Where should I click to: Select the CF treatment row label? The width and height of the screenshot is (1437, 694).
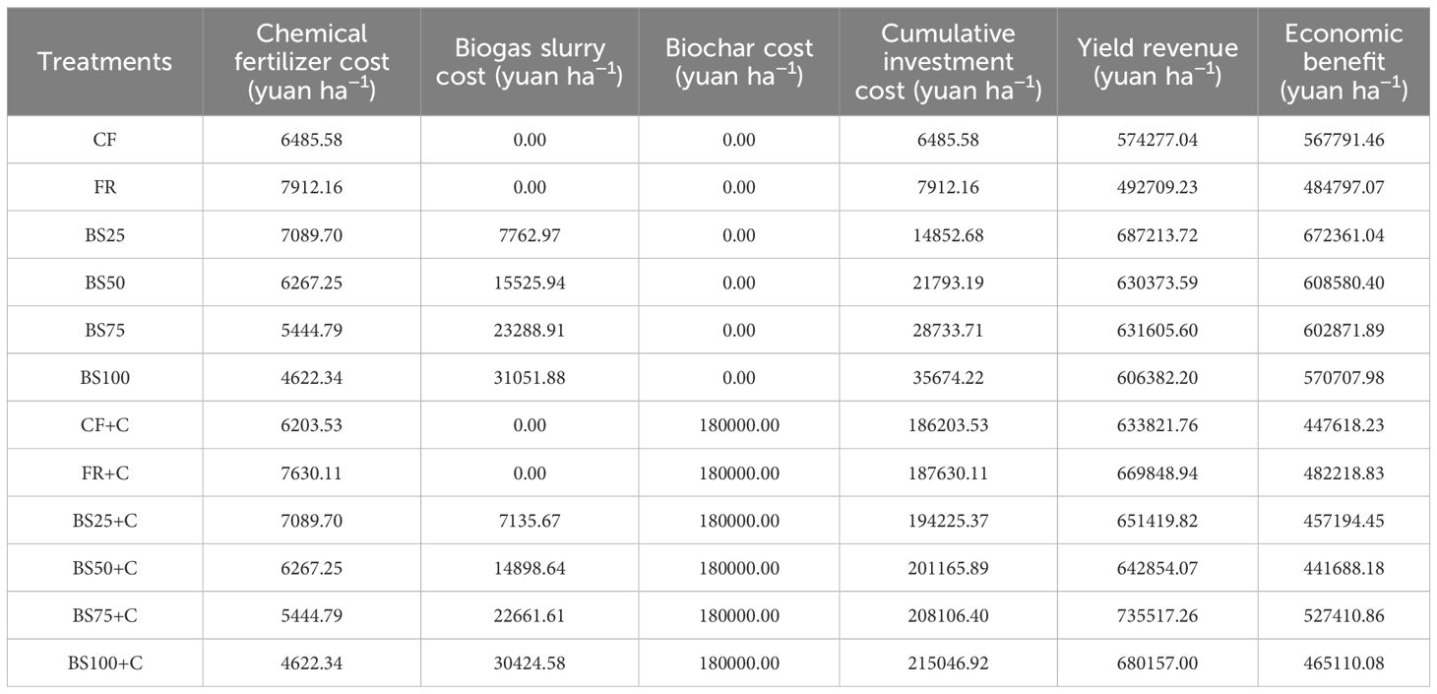[x=104, y=140]
